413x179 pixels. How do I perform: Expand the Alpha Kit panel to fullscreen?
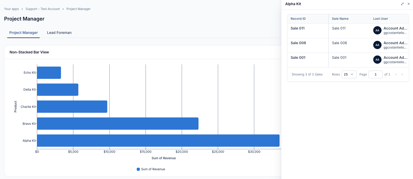coord(402,4)
